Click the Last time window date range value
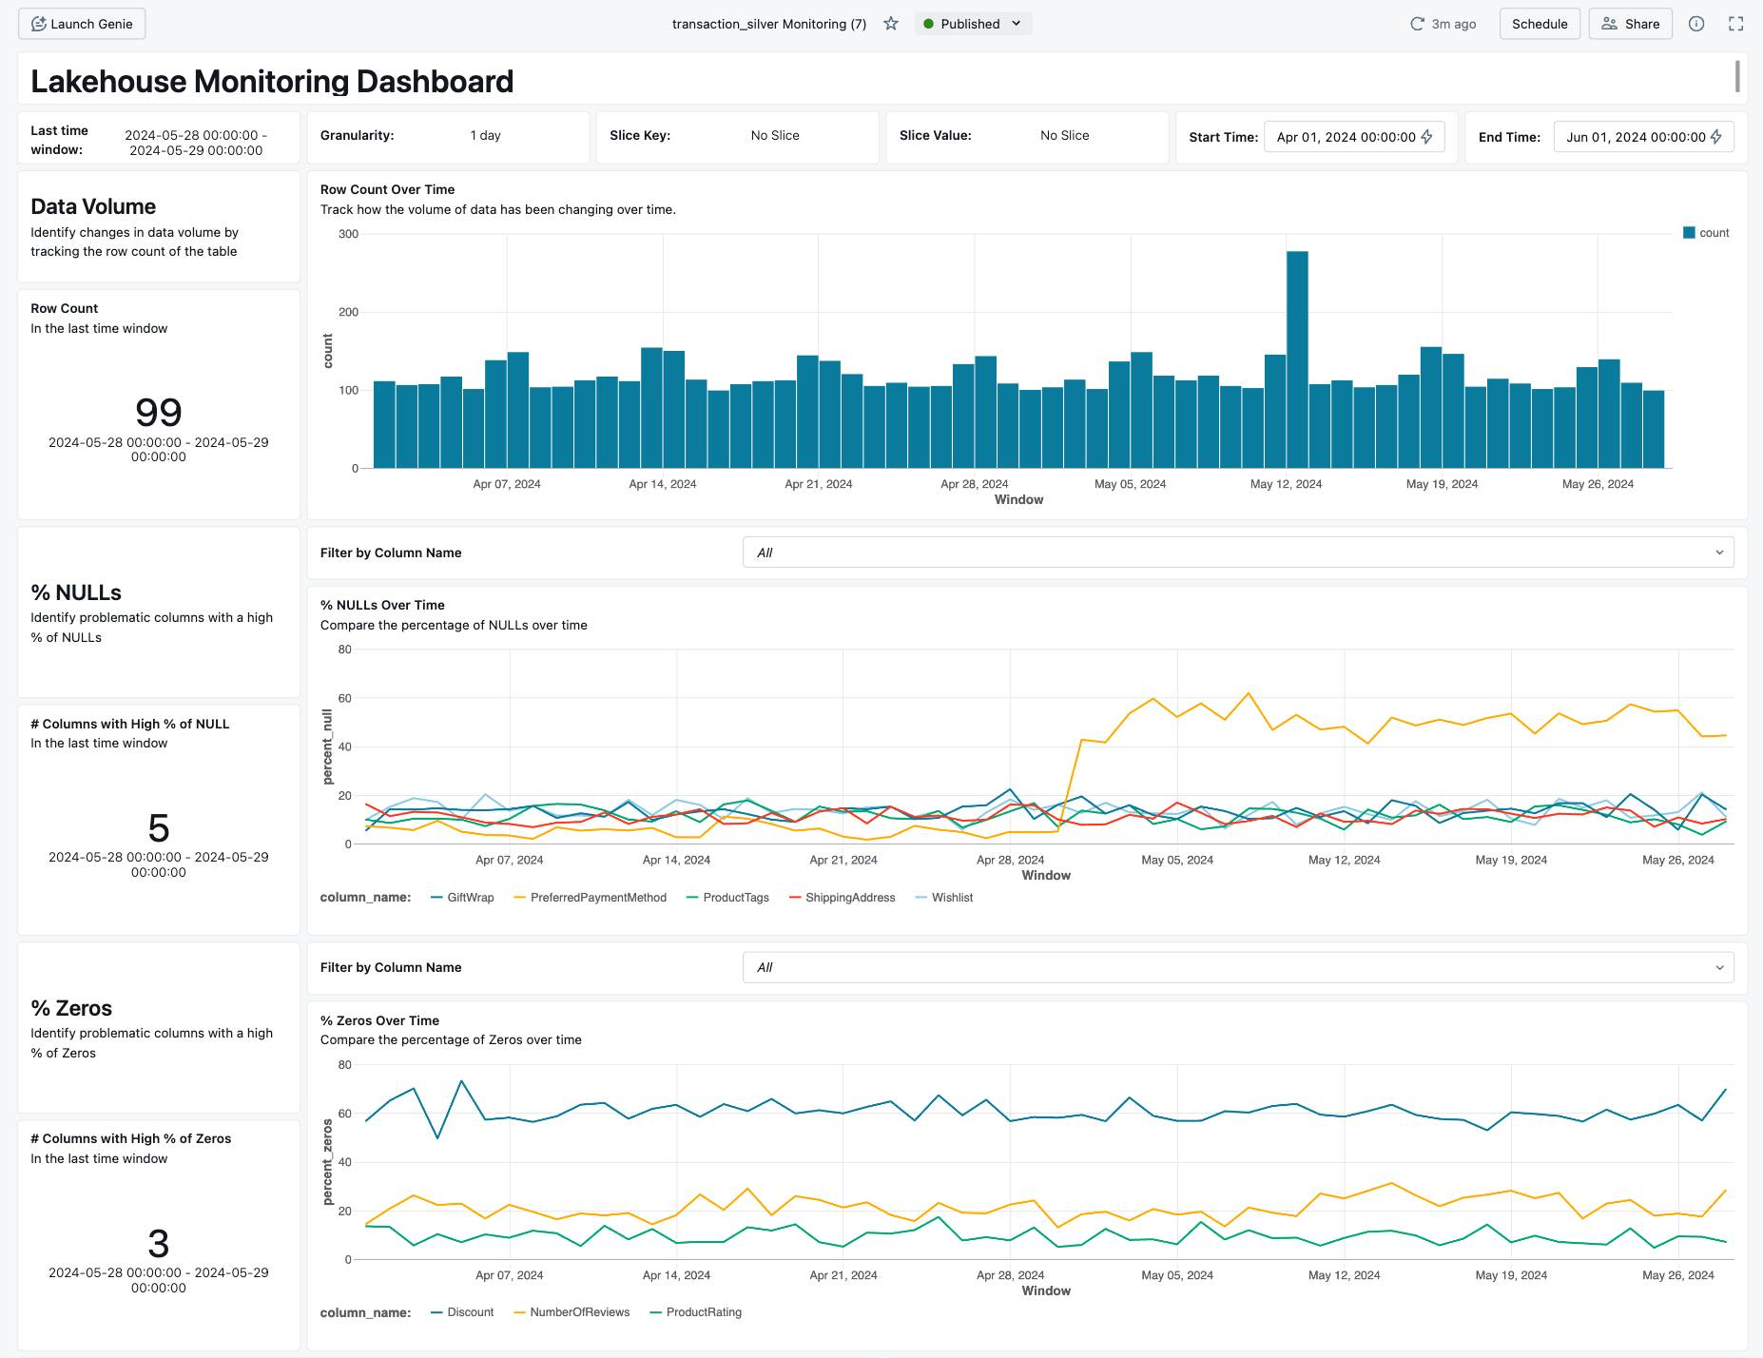 coord(196,143)
